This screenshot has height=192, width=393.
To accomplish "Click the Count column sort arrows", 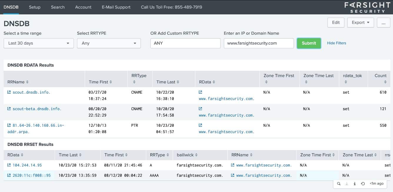I will click(385, 82).
